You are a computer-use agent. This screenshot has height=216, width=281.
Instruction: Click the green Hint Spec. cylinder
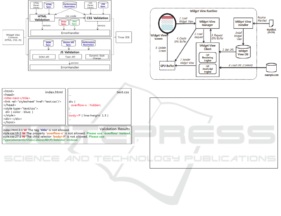(74, 23)
